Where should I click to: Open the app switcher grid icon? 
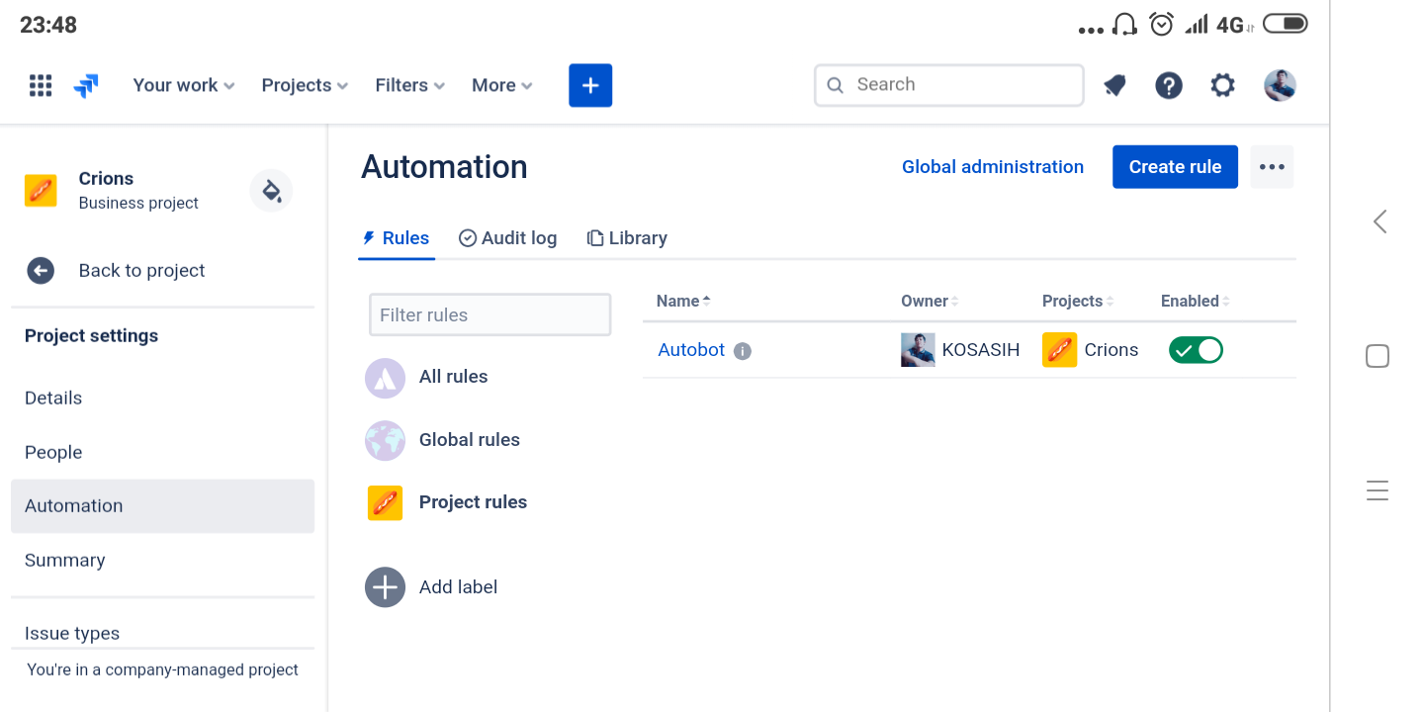pyautogui.click(x=41, y=86)
